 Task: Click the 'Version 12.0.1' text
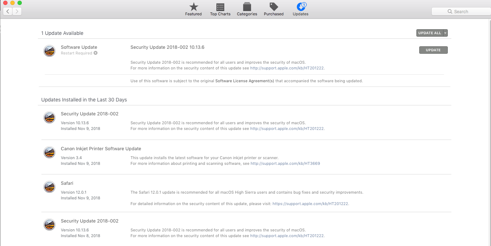click(x=74, y=192)
